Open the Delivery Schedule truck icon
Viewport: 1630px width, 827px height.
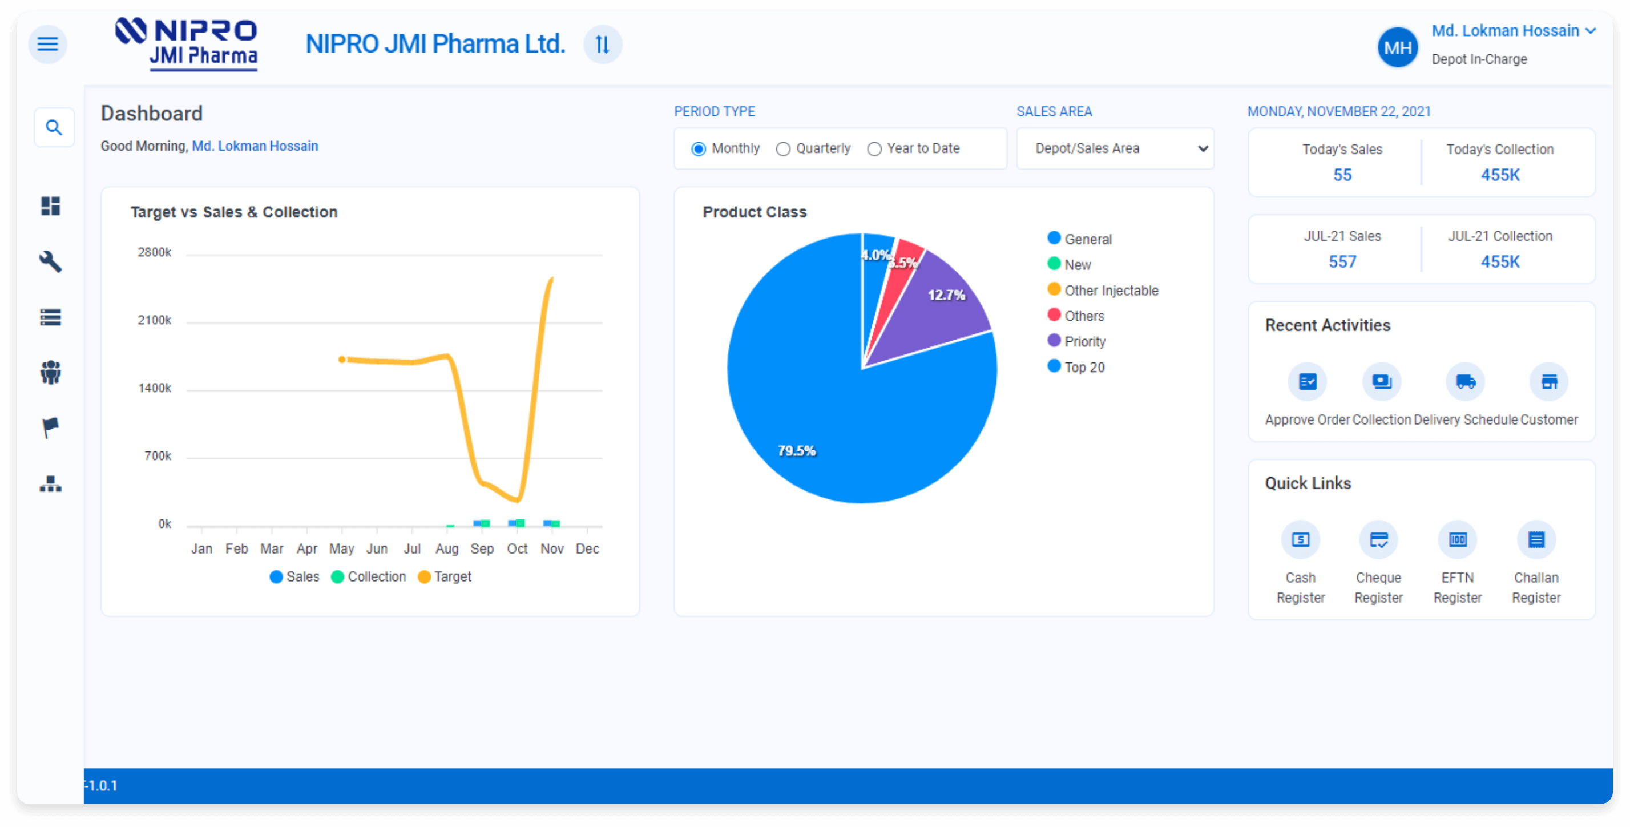point(1465,382)
